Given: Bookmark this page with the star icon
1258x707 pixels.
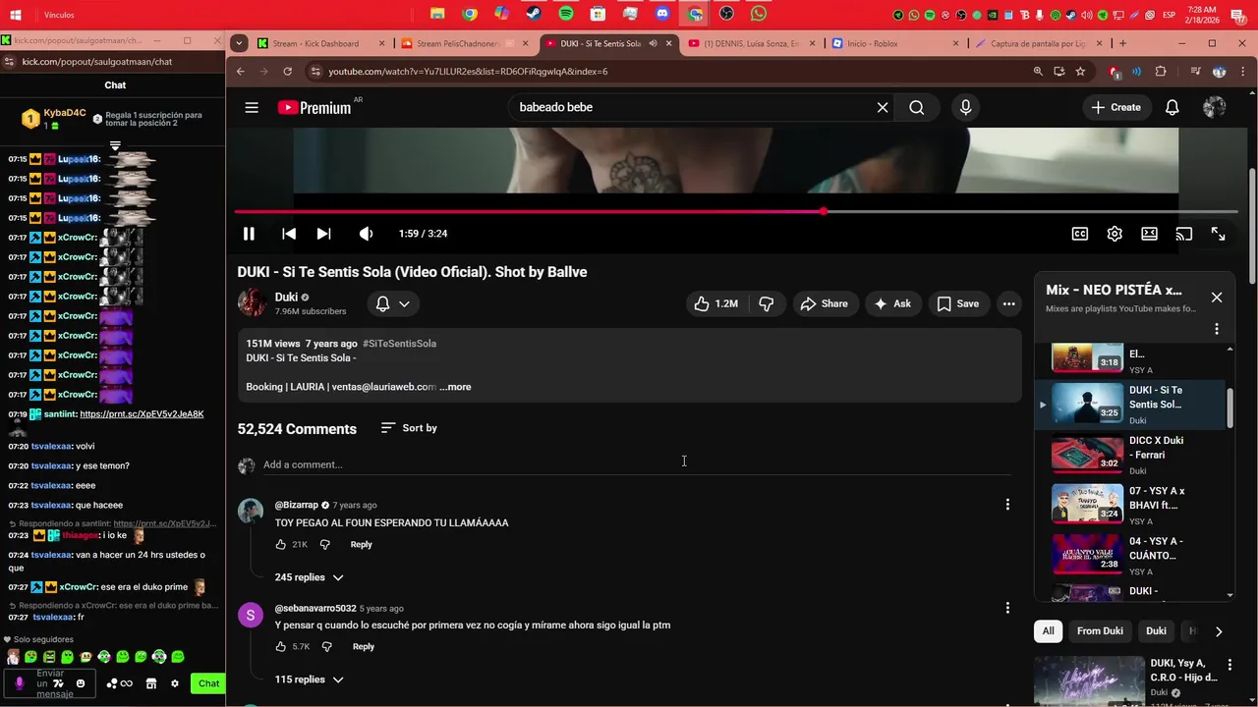Looking at the screenshot, I should pyautogui.click(x=1080, y=72).
